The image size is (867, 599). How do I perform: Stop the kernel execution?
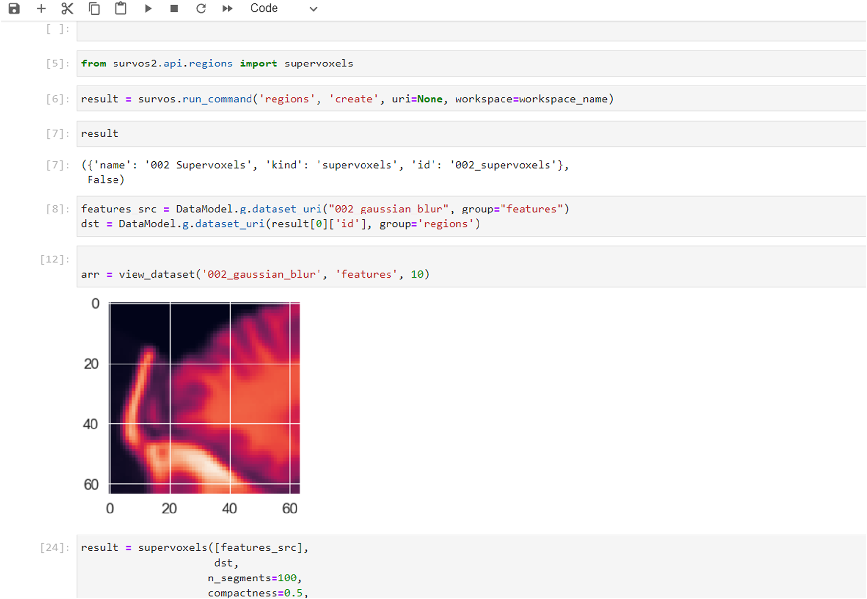click(174, 9)
